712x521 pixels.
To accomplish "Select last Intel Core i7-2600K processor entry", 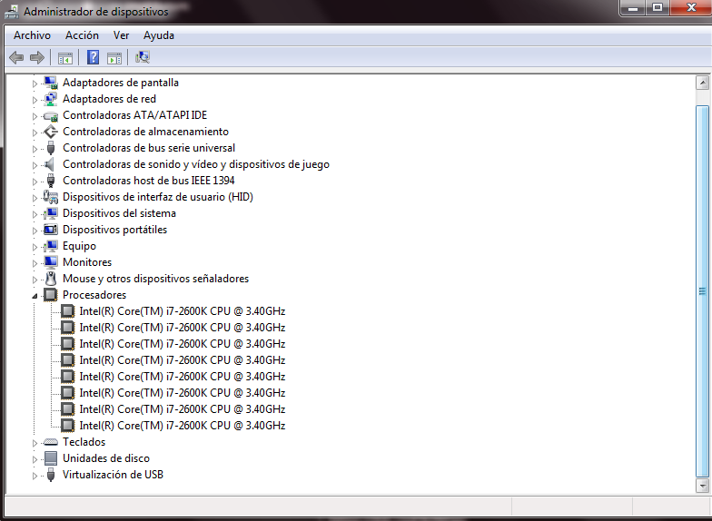I will point(182,426).
